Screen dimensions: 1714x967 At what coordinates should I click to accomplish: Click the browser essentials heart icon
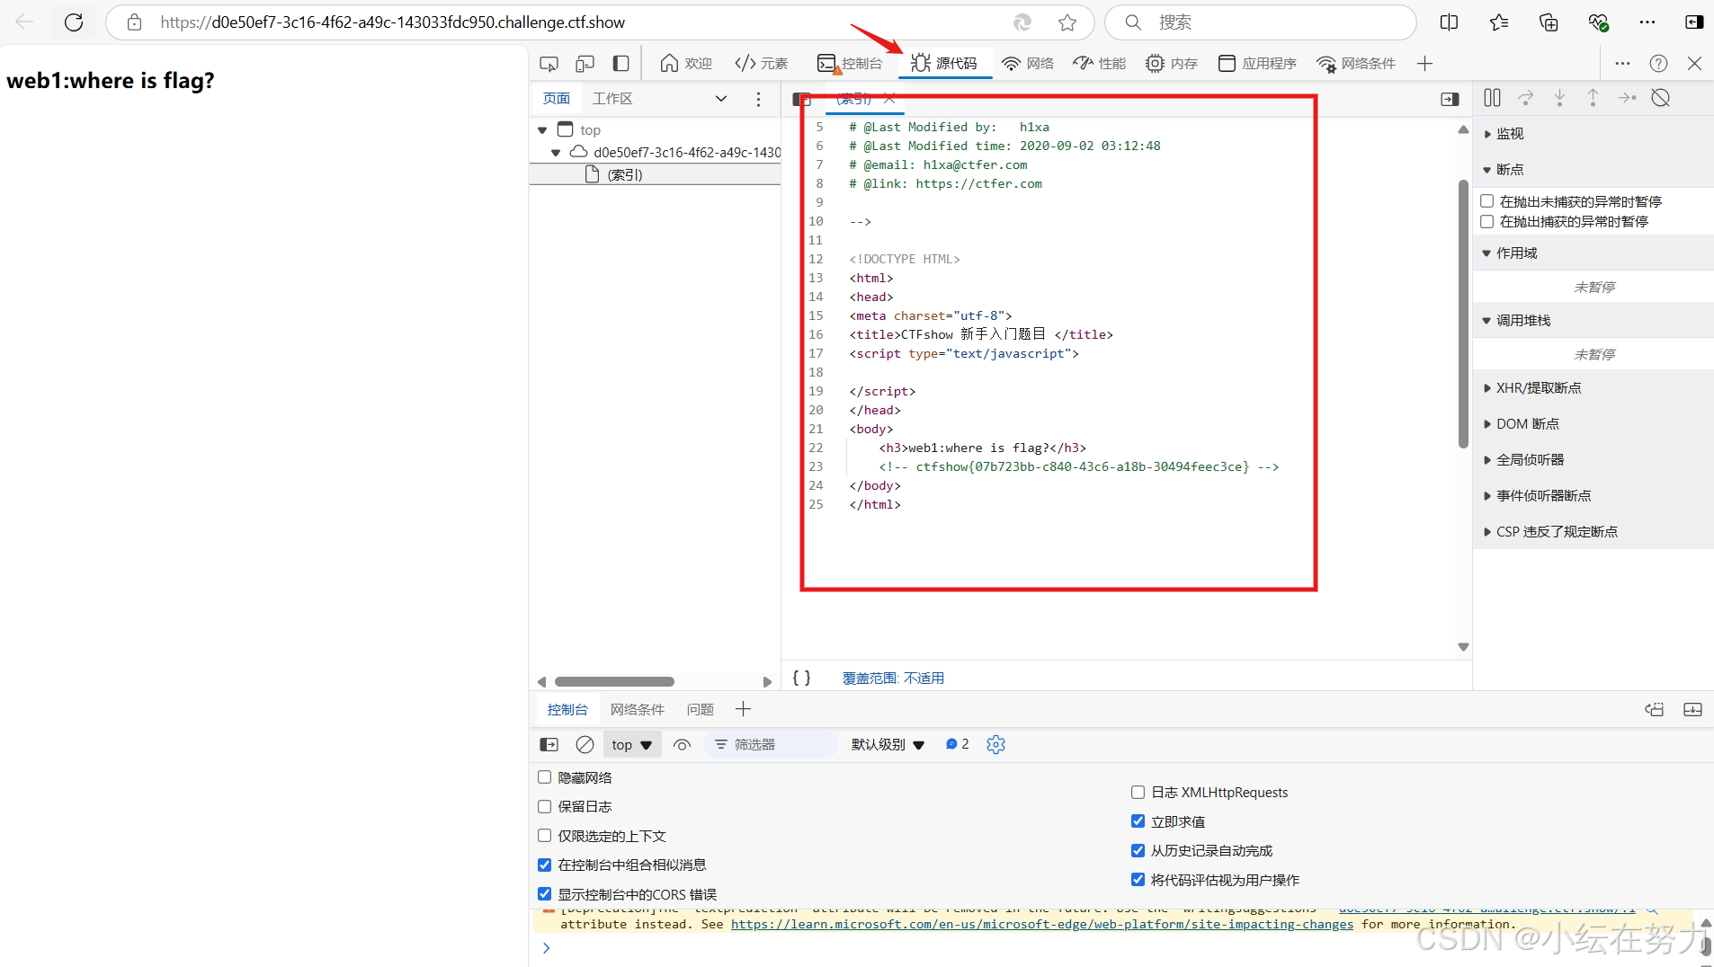point(1598,22)
